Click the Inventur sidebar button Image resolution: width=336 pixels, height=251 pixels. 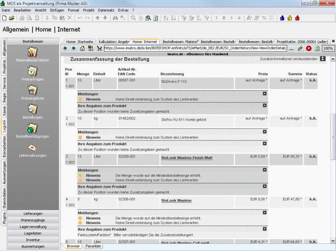[x=33, y=240]
